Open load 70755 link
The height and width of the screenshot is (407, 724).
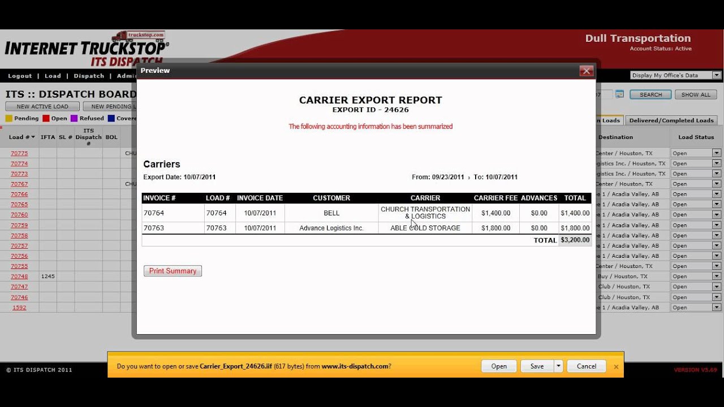[19, 266]
